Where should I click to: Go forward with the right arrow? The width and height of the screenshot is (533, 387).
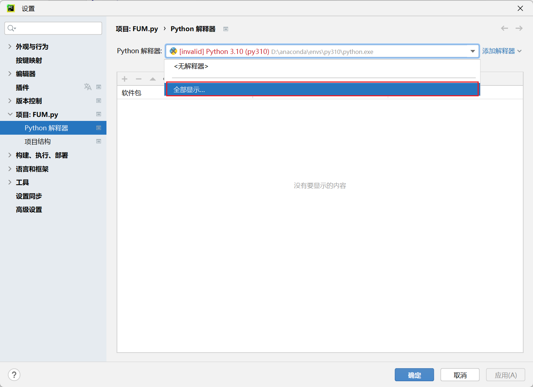[x=519, y=28]
